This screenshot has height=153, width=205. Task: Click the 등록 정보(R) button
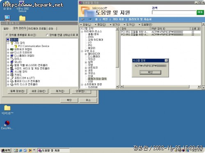[17, 91]
